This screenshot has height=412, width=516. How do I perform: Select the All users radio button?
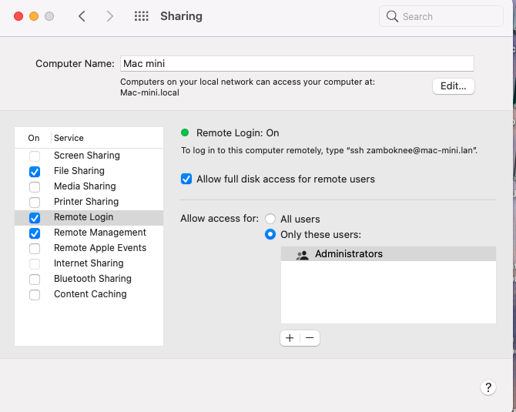pos(270,219)
